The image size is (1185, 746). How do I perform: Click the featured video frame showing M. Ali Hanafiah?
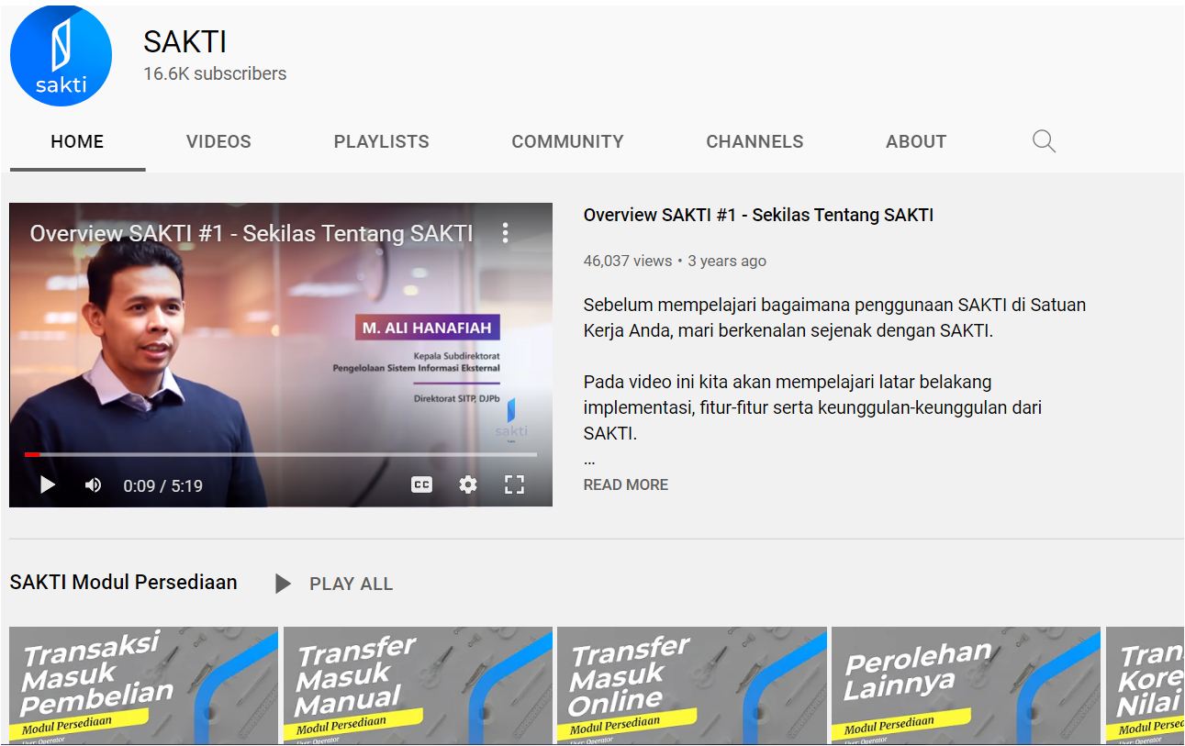281,354
